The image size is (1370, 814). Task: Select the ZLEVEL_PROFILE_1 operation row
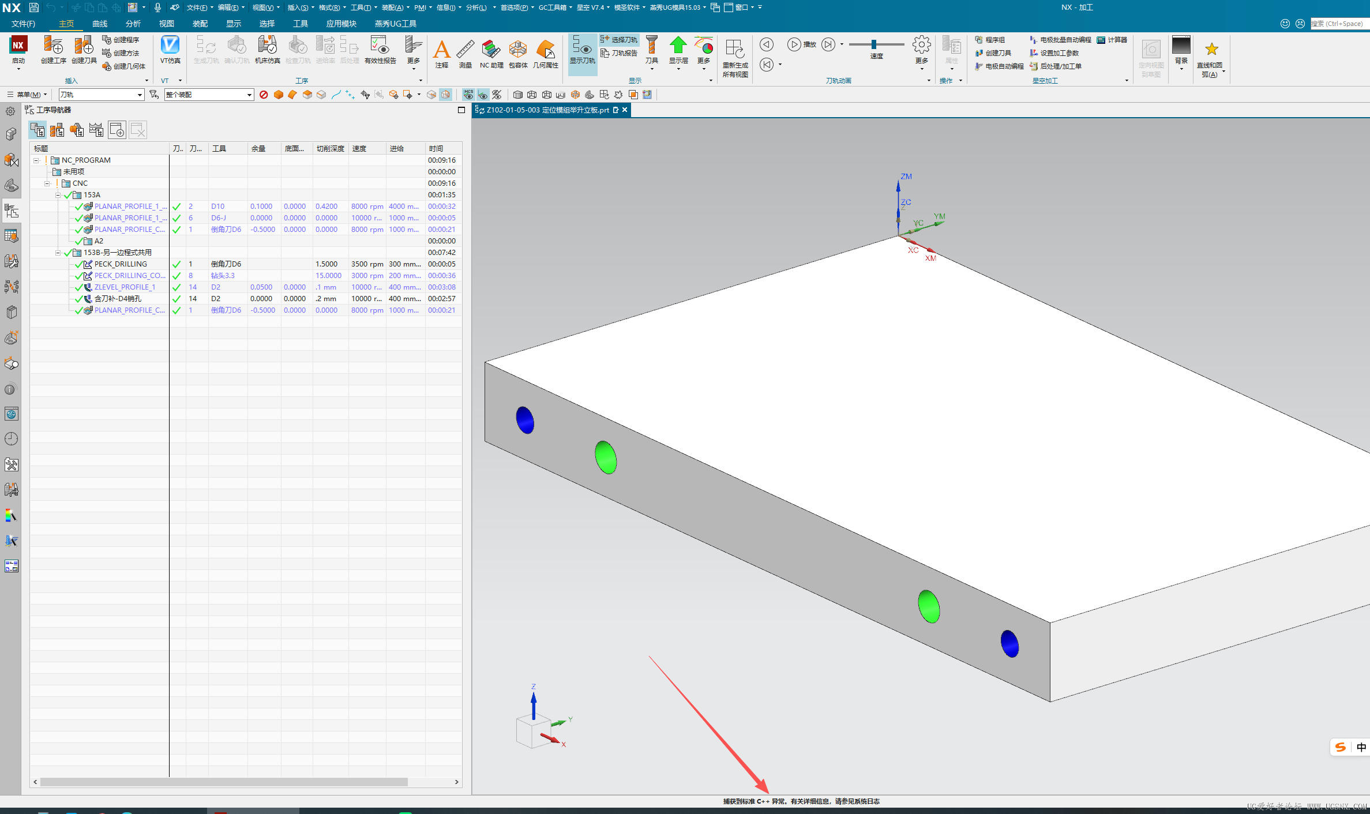click(125, 287)
